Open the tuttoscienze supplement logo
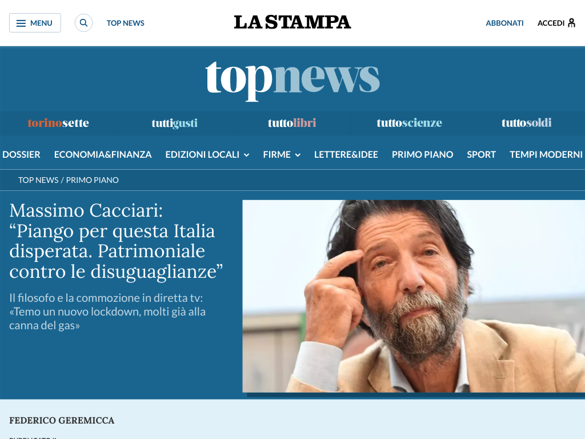 tap(409, 123)
